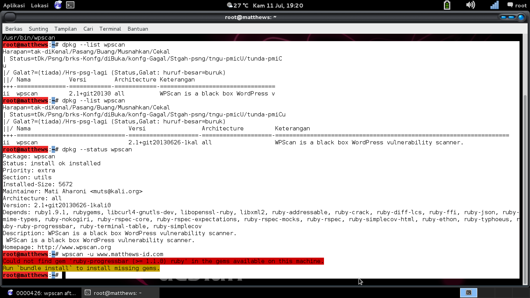The height and width of the screenshot is (298, 530).
Task: Open the clock showing Kam 11 Jul, 19:20
Action: (278, 5)
